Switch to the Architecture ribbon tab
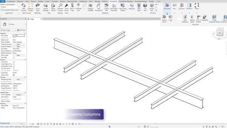 11,1
